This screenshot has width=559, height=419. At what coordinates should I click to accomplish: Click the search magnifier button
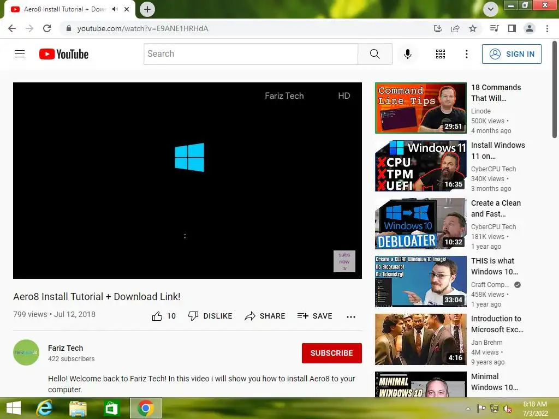[x=374, y=54]
